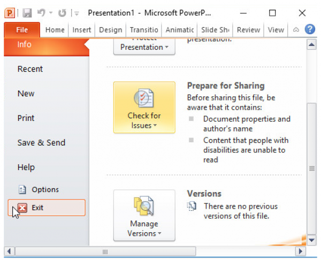Image resolution: width=321 pixels, height=260 pixels.
Task: Minimize the ribbon with caret icon
Action: [x=296, y=30]
